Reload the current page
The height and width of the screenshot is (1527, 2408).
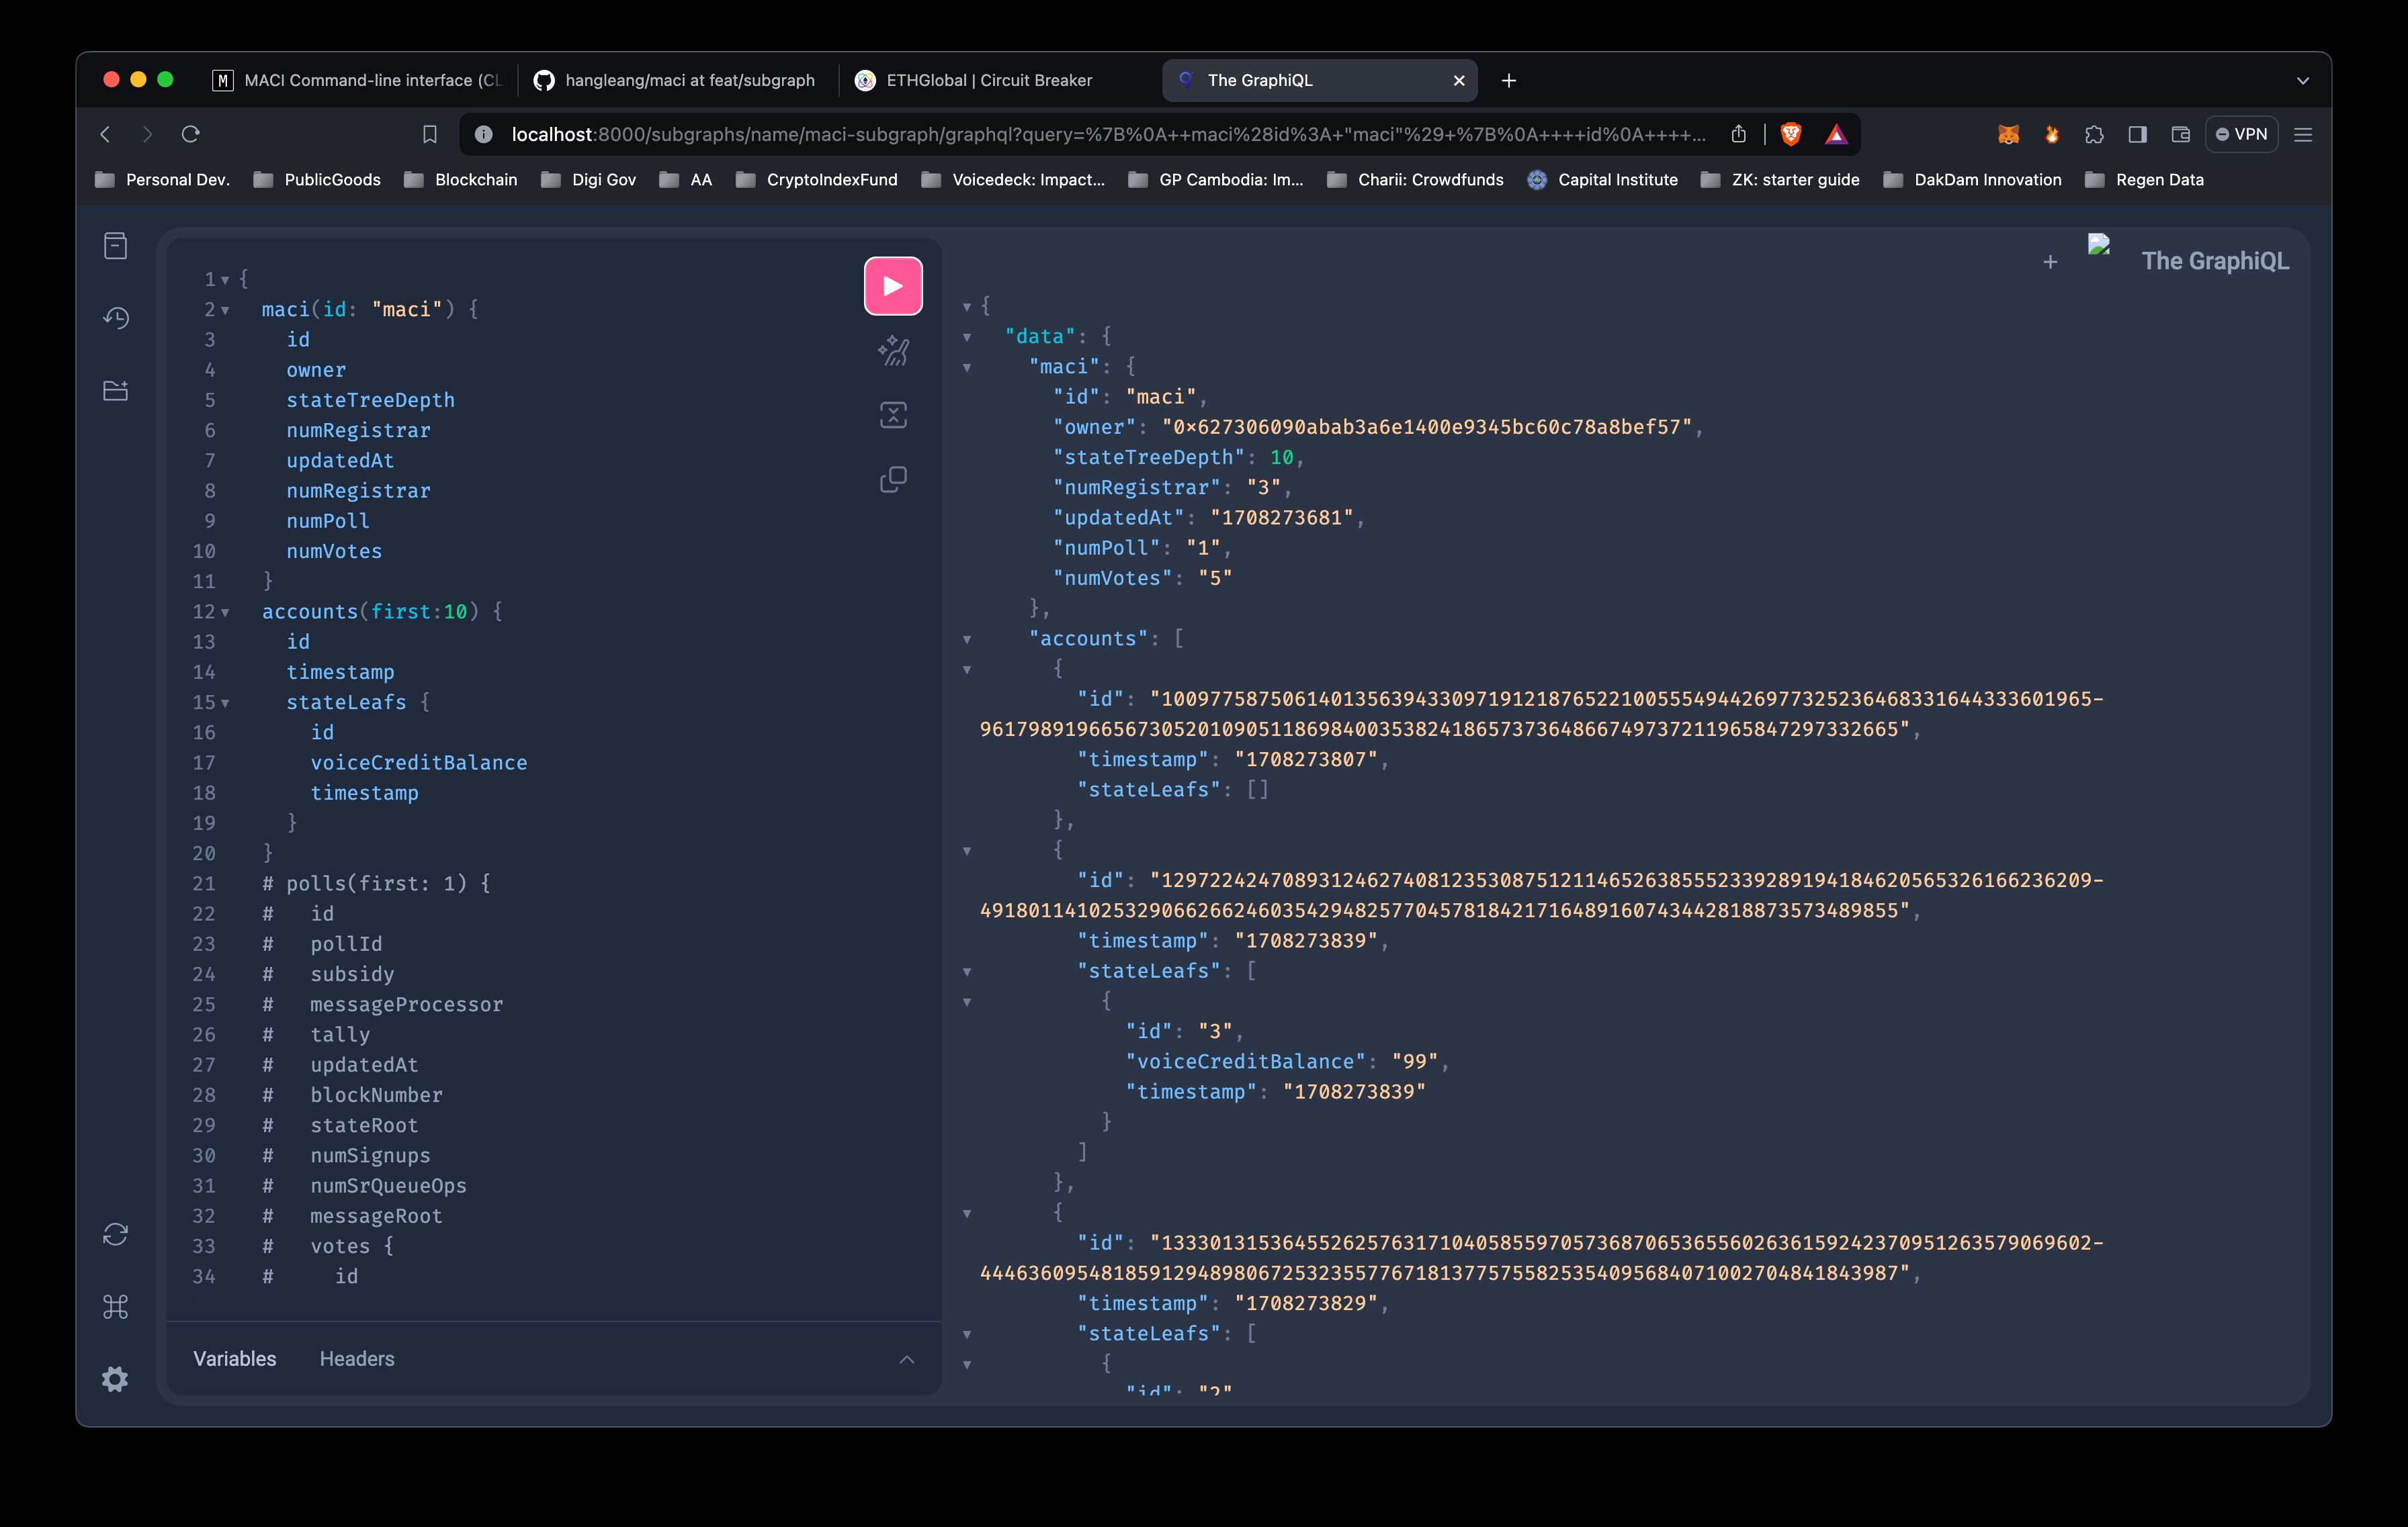[191, 134]
